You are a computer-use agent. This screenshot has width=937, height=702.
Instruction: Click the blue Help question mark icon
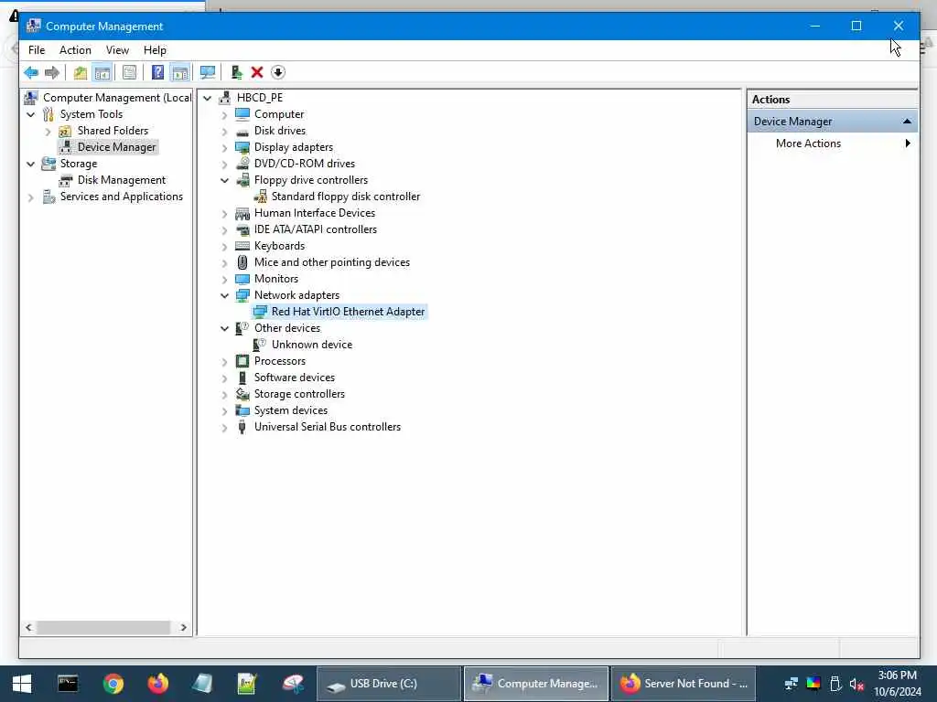(x=157, y=72)
